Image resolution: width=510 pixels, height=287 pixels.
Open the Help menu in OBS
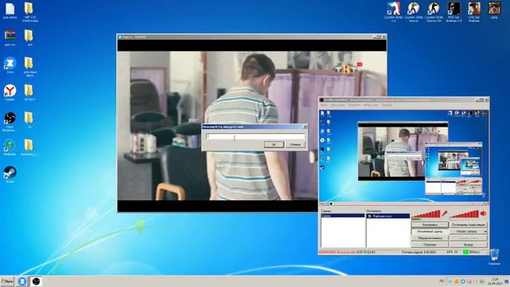[386, 105]
